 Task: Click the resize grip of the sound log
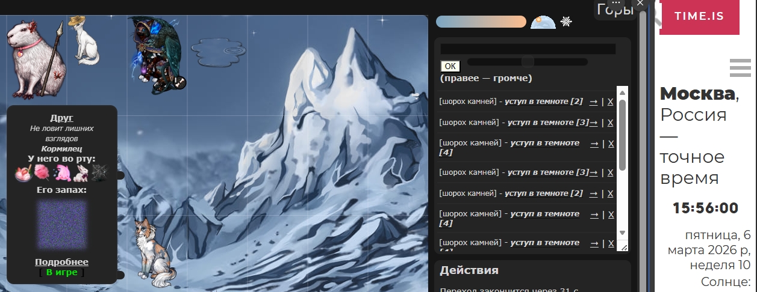tap(623, 246)
